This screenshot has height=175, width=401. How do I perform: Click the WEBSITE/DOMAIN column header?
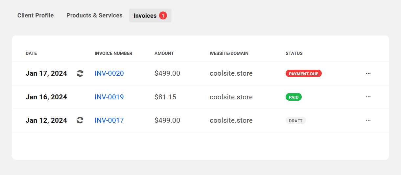tap(229, 53)
